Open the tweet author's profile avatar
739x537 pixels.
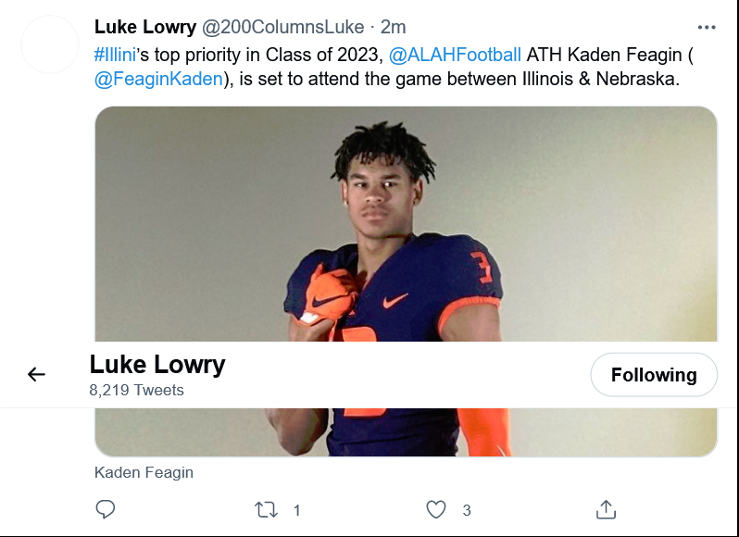pyautogui.click(x=50, y=44)
